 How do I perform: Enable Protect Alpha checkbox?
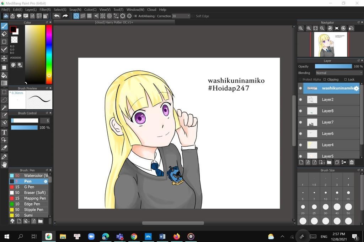point(300,79)
